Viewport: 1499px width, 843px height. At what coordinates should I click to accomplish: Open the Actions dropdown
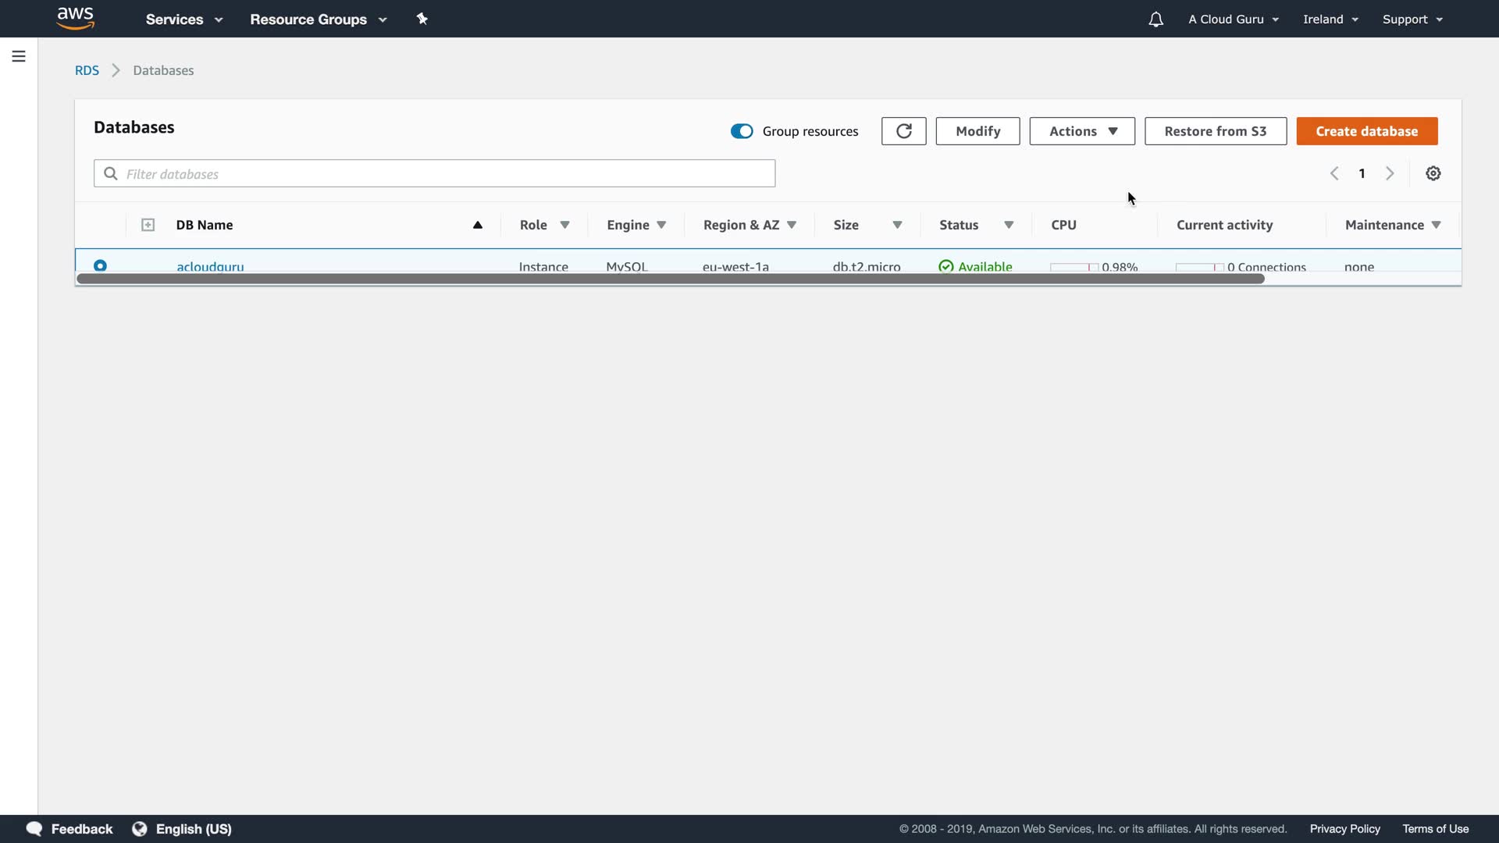[1081, 131]
